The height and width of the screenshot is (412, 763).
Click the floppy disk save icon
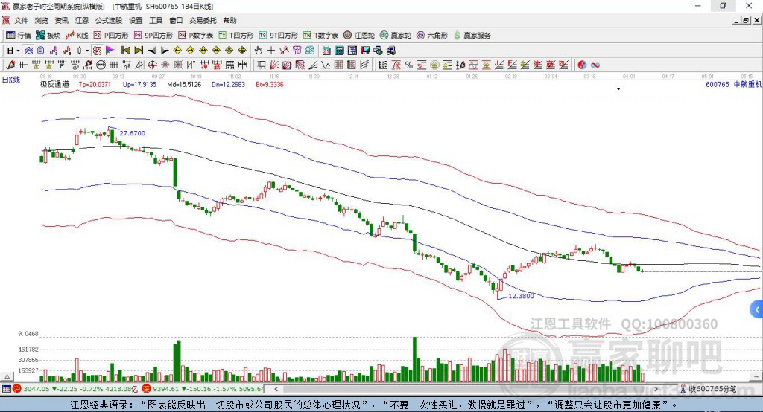pos(365,50)
